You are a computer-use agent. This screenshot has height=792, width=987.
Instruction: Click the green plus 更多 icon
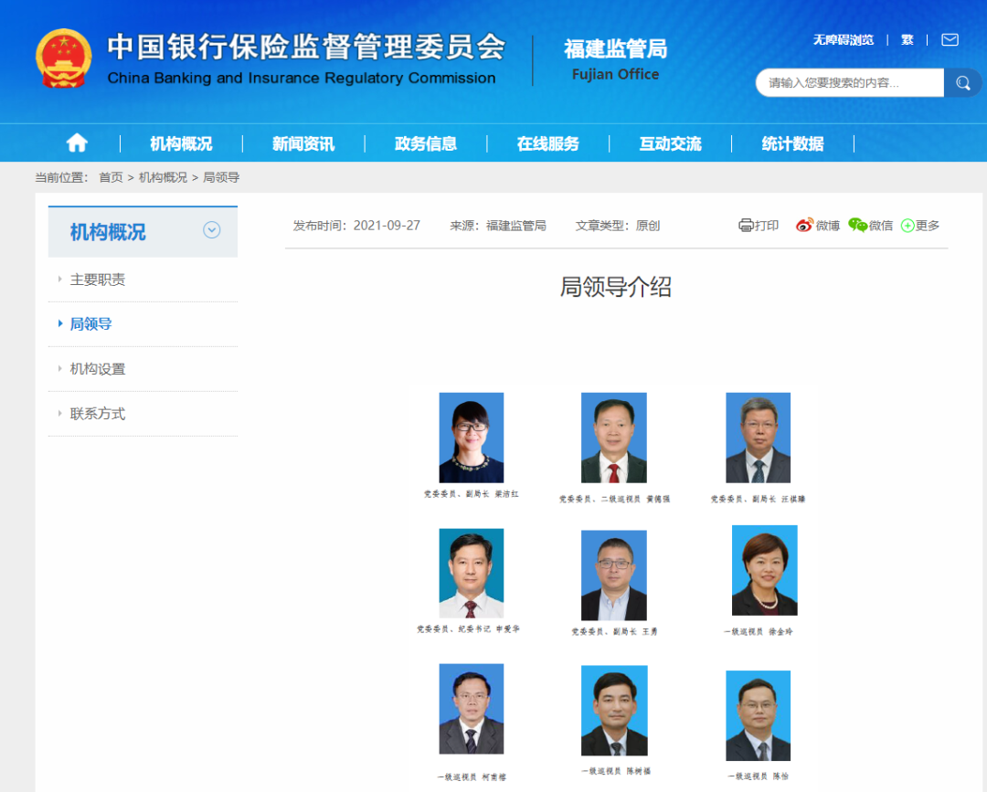point(907,226)
